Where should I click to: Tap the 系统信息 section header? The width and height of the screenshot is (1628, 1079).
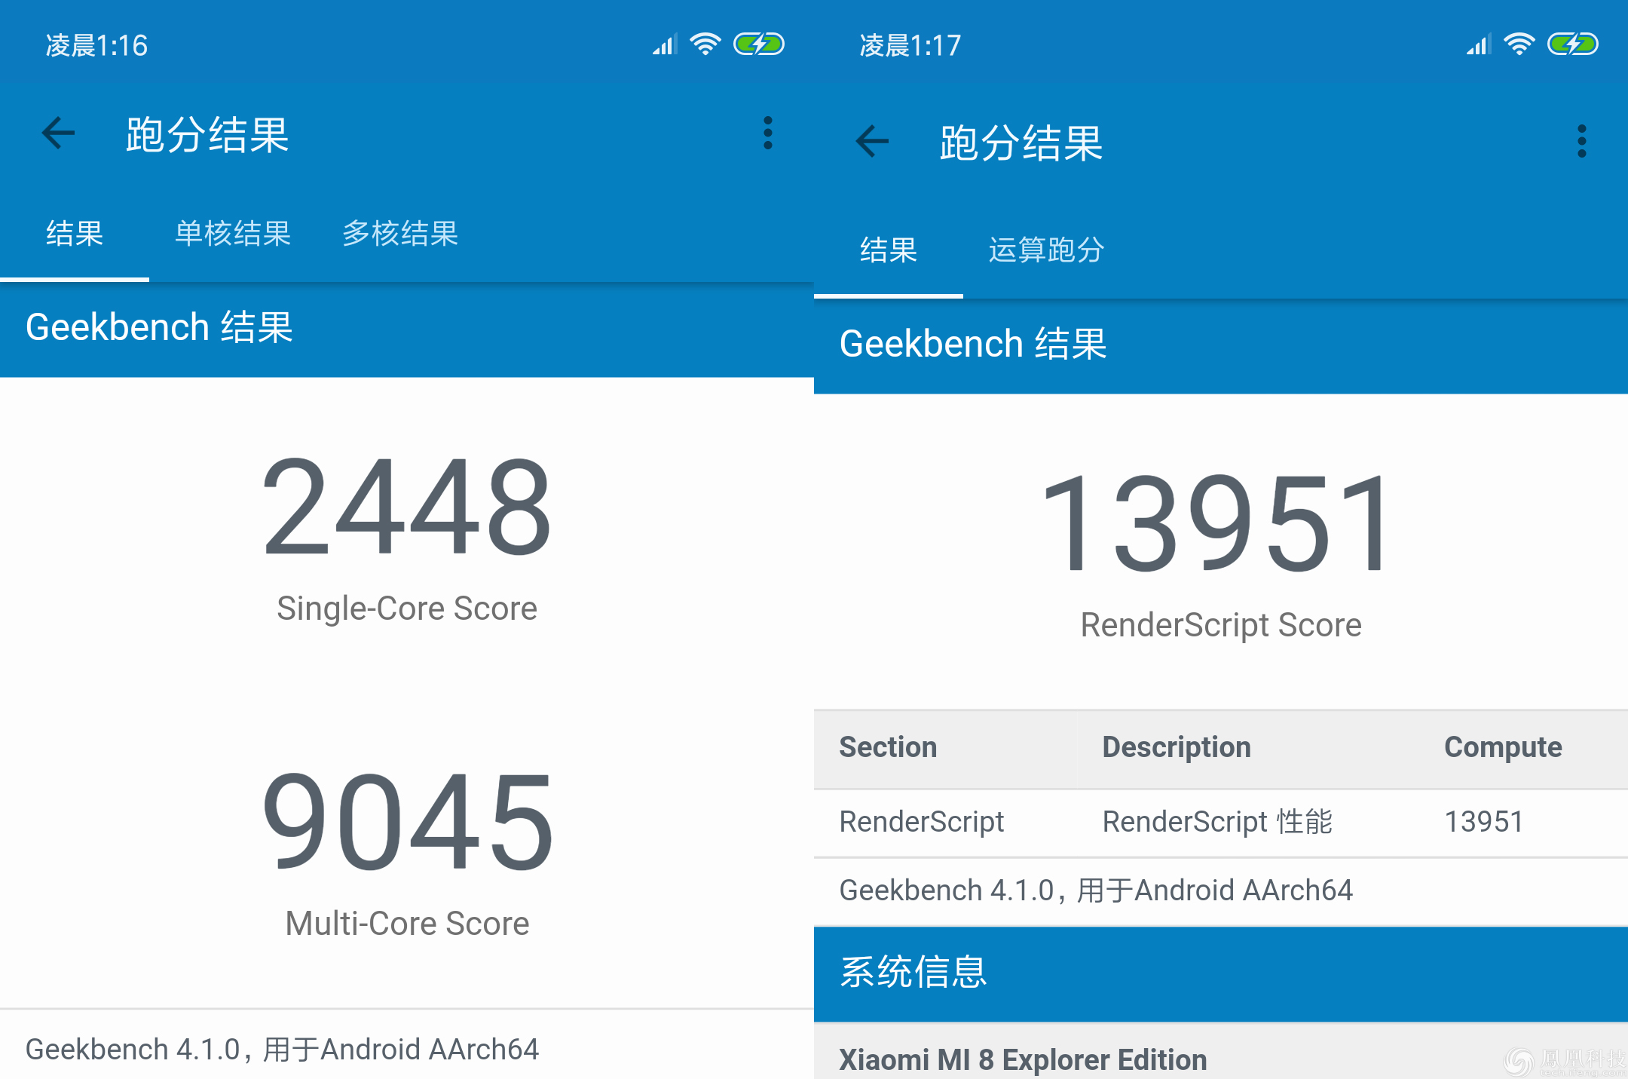(x=1221, y=973)
